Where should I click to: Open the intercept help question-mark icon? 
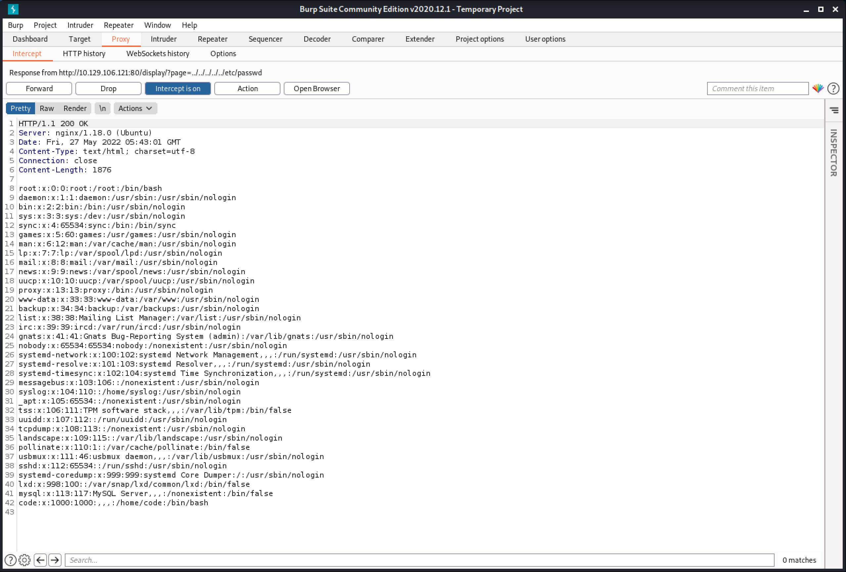(x=833, y=88)
